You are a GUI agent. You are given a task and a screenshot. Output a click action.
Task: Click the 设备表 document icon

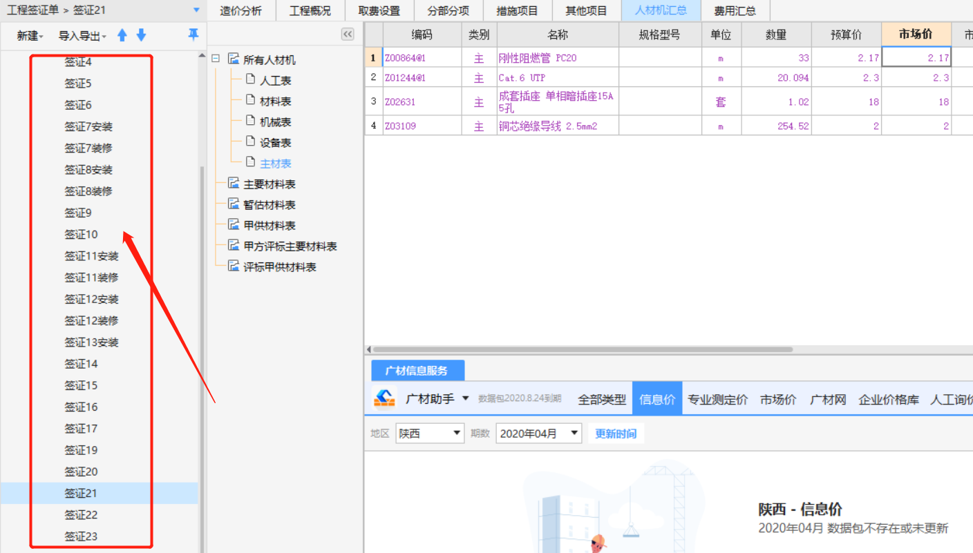click(x=251, y=142)
